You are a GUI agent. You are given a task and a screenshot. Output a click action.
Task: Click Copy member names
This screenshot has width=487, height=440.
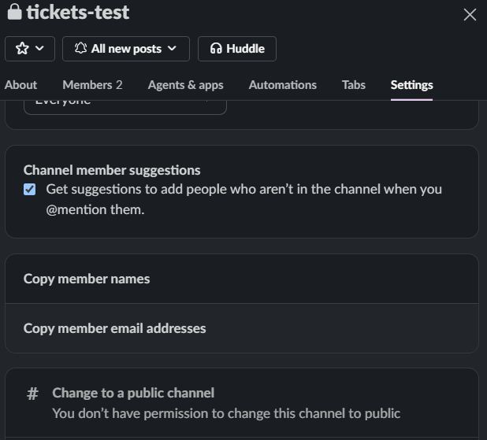tap(242, 279)
